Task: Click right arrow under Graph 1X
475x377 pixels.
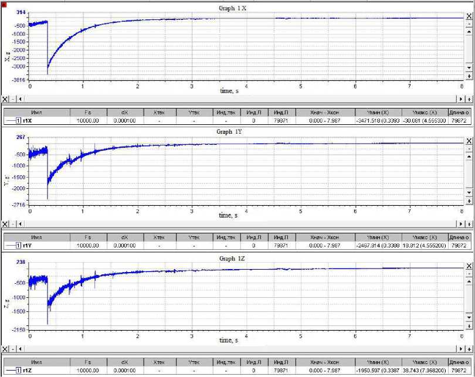Action: pyautogui.click(x=461, y=99)
